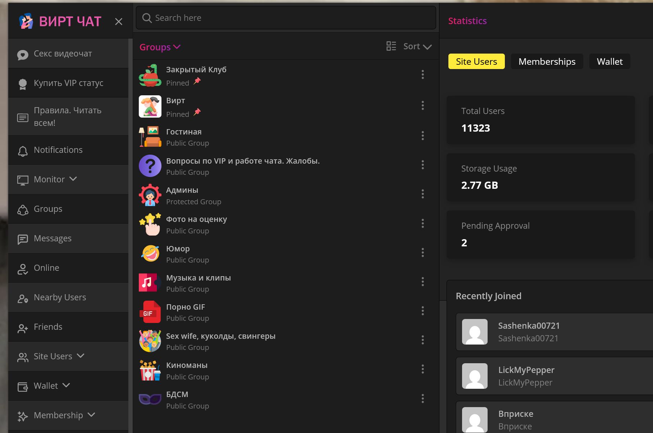
Task: Open the Sort dropdown
Action: (x=417, y=46)
